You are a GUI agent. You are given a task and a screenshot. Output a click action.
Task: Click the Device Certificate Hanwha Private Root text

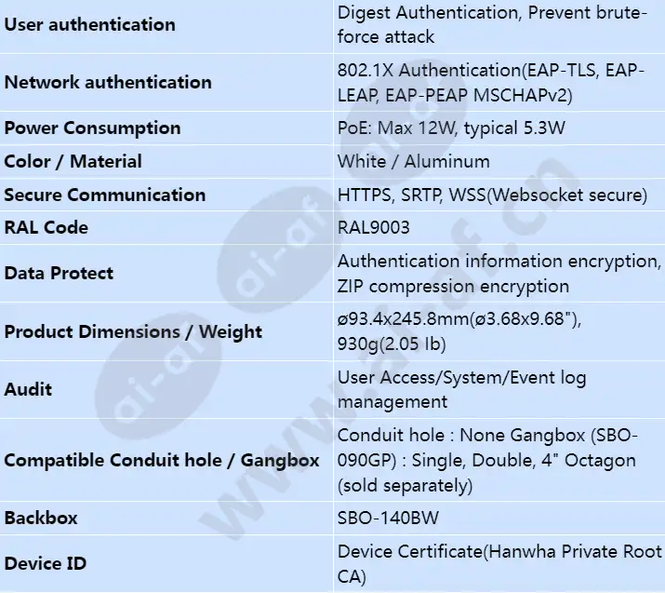point(499,552)
